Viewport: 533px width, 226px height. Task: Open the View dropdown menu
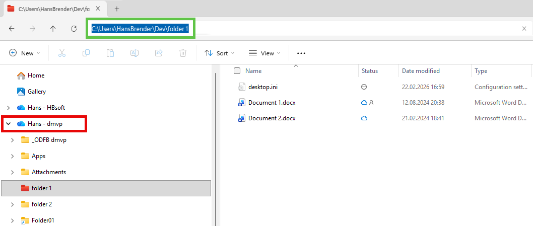pyautogui.click(x=264, y=53)
